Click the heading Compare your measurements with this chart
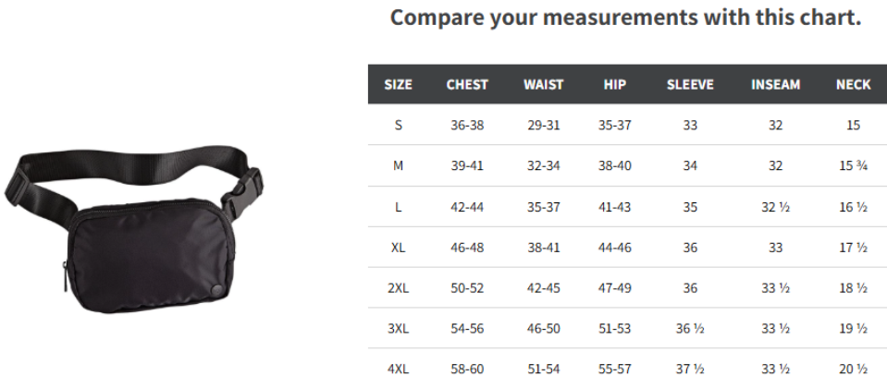887x388 pixels. click(625, 17)
